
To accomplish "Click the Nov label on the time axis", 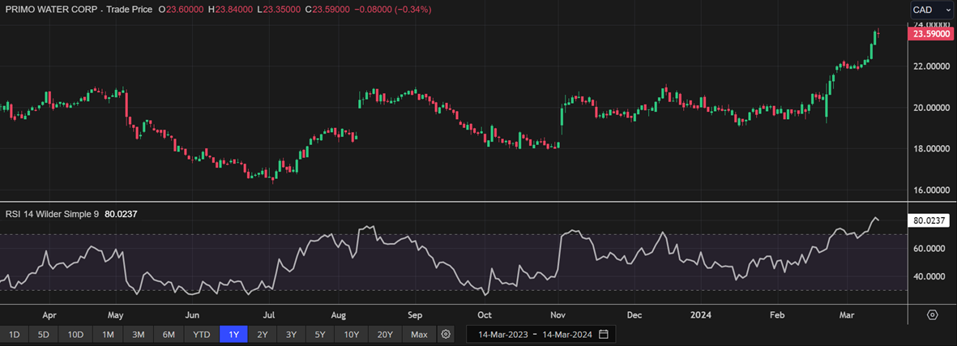I will tap(559, 315).
